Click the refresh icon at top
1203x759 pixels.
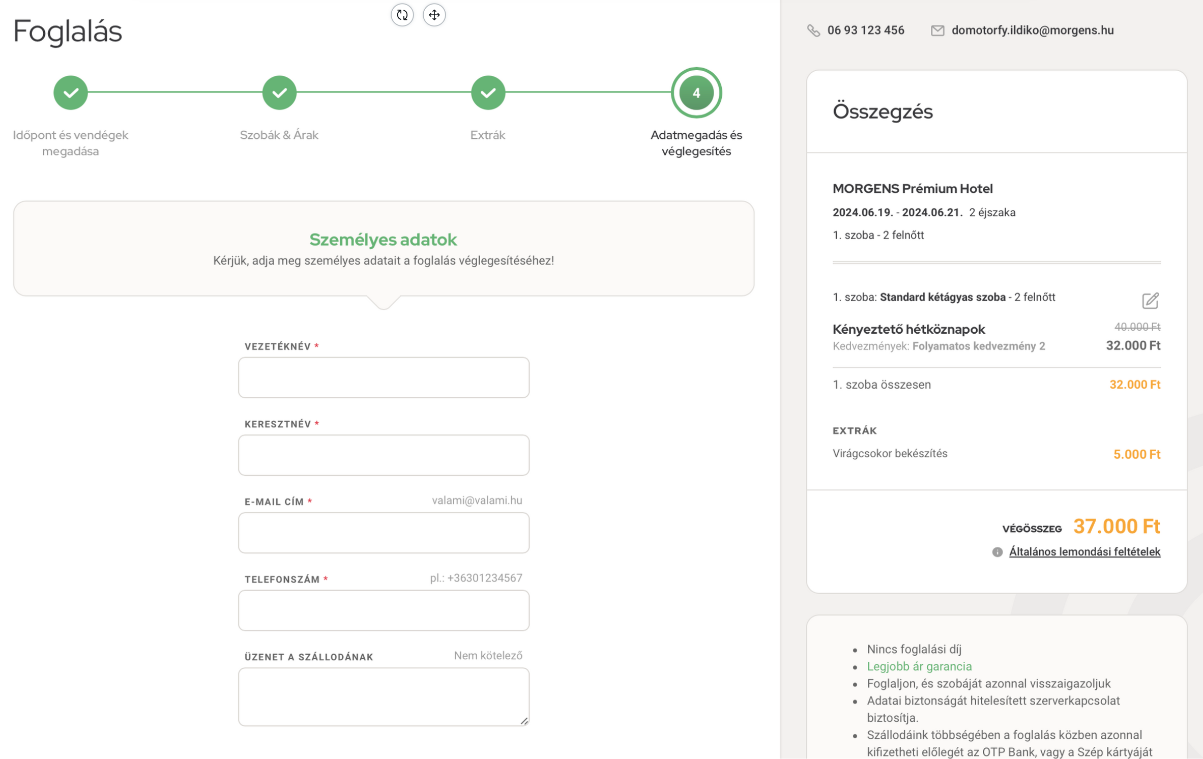point(402,15)
